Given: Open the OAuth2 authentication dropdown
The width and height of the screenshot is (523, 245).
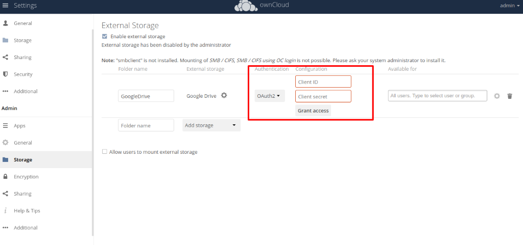Looking at the screenshot, I should click(x=269, y=96).
